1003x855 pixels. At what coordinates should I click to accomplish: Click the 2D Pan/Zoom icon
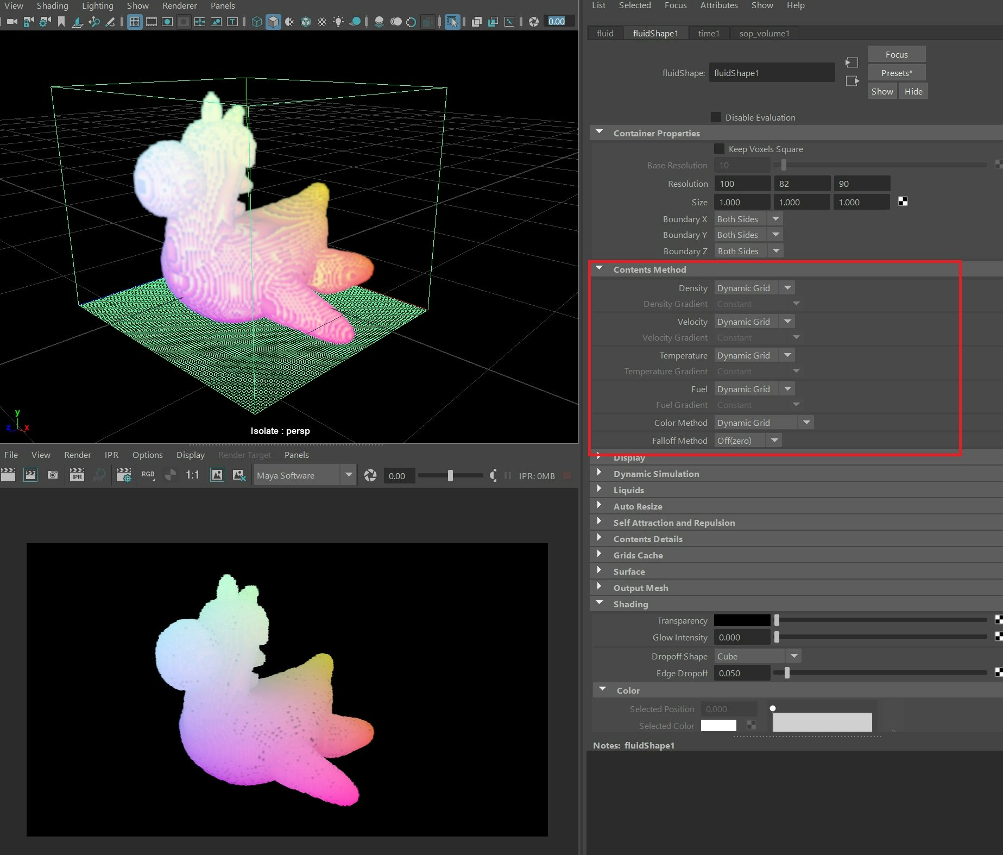94,22
